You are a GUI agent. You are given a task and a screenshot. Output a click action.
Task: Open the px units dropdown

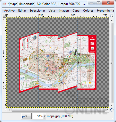point(26,116)
